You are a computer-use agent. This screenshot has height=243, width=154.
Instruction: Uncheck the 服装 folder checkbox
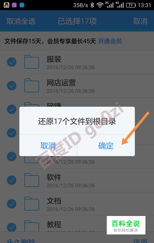click(12, 62)
